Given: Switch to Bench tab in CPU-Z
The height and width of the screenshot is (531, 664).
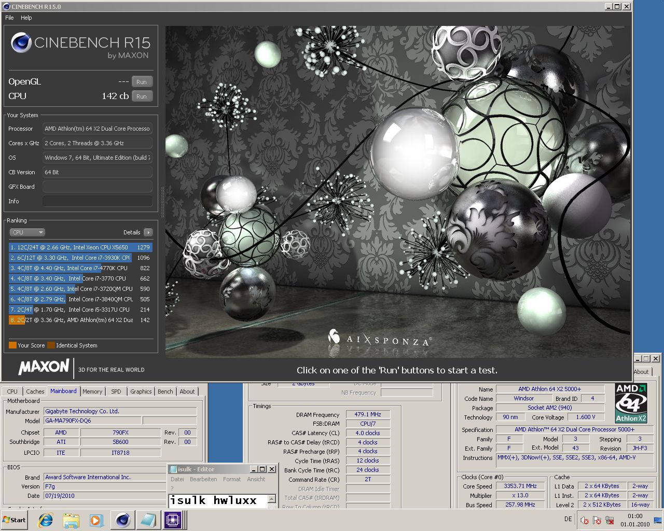Looking at the screenshot, I should (x=165, y=392).
